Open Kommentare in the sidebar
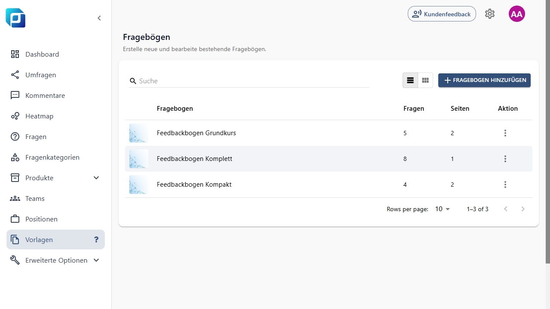This screenshot has width=550, height=309. tap(55, 95)
